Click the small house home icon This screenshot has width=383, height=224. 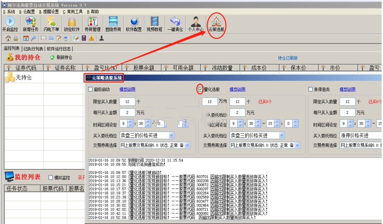click(x=8, y=38)
